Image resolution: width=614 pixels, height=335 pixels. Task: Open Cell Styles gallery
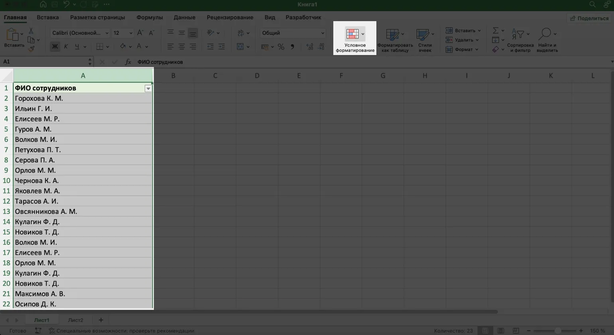423,35
